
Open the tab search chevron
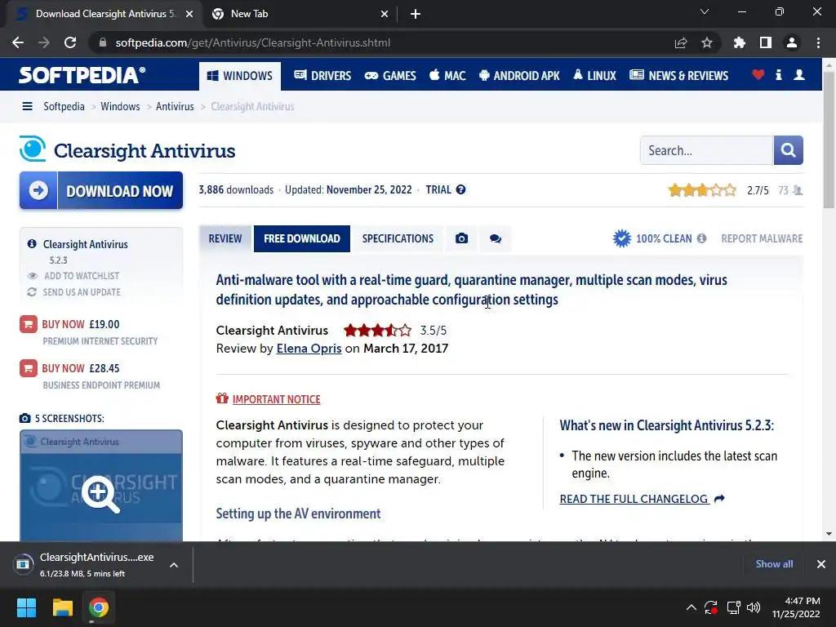pyautogui.click(x=705, y=11)
